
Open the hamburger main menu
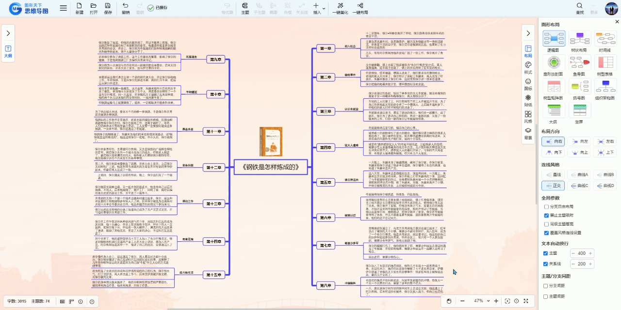click(64, 8)
